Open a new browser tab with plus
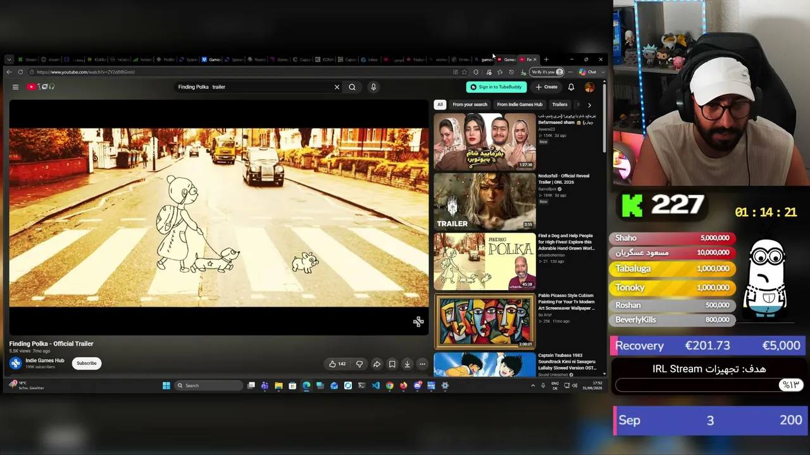 [x=546, y=59]
